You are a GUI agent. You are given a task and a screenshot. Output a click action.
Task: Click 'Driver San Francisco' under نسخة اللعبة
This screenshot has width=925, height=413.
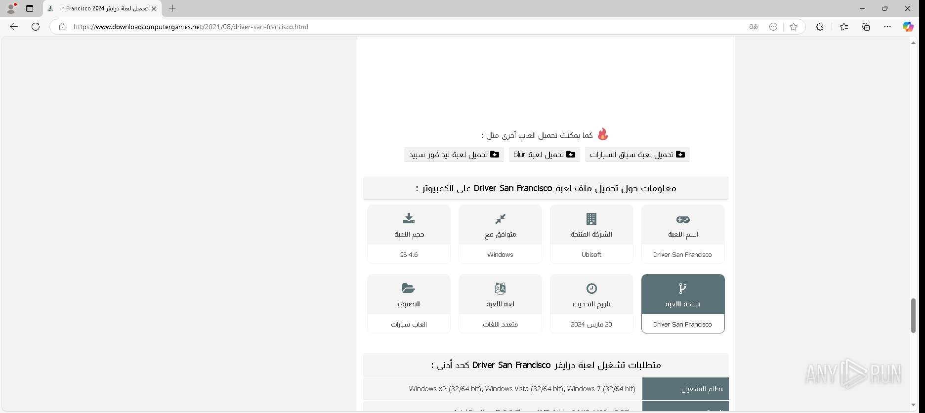click(x=682, y=325)
